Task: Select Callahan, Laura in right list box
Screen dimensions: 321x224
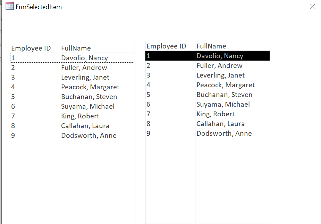Action: pos(220,124)
